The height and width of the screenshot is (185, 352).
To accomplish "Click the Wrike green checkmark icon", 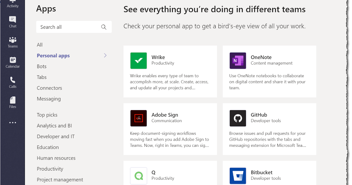I will tap(138, 60).
